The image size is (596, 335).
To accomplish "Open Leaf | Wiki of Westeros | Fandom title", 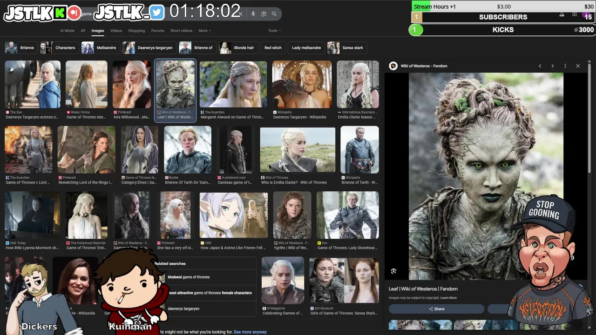I will (423, 289).
